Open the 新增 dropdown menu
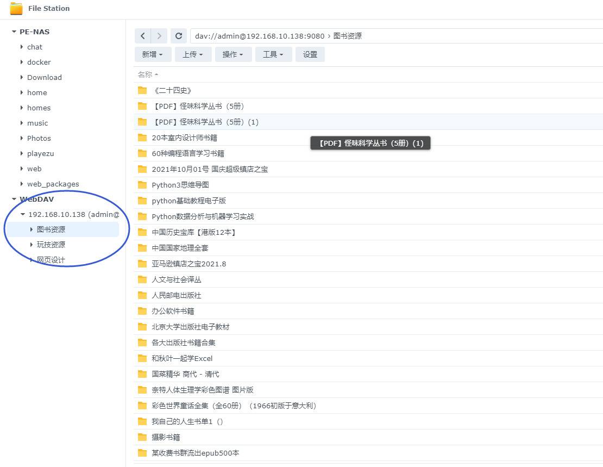Image resolution: width=603 pixels, height=467 pixels. 153,54
